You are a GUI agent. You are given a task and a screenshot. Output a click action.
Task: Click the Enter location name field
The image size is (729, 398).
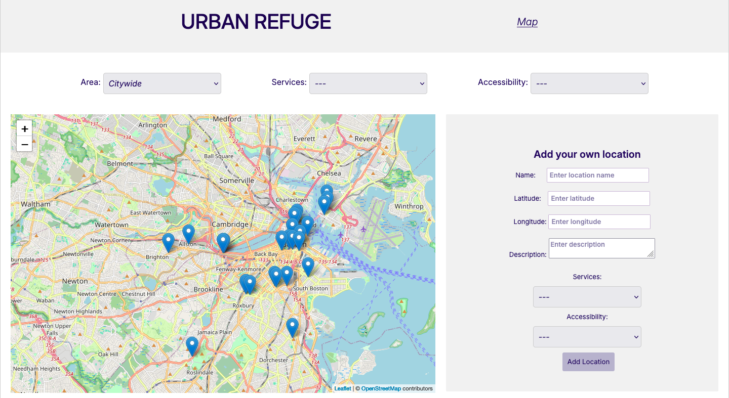(597, 175)
